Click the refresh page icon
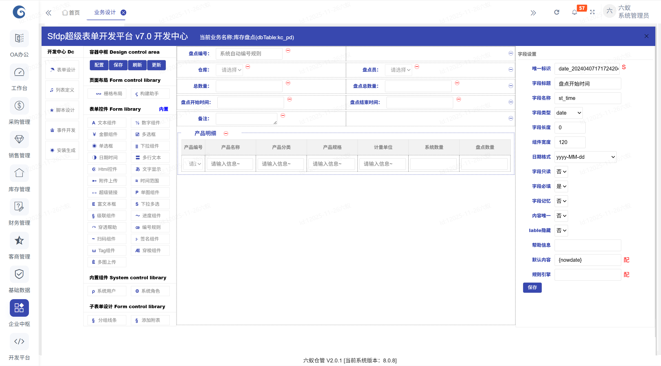Screen dimensions: 661x366 click(557, 12)
